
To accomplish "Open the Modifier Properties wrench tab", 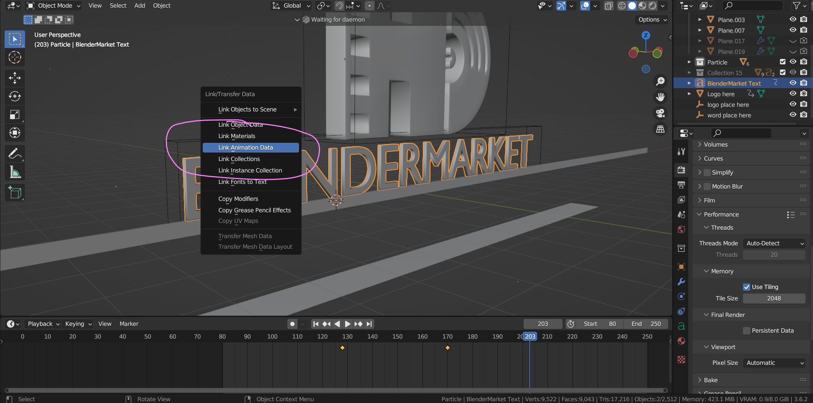I will coord(681,281).
